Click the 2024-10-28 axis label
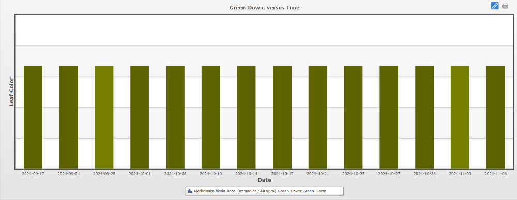This screenshot has height=200, width=517. [424, 173]
